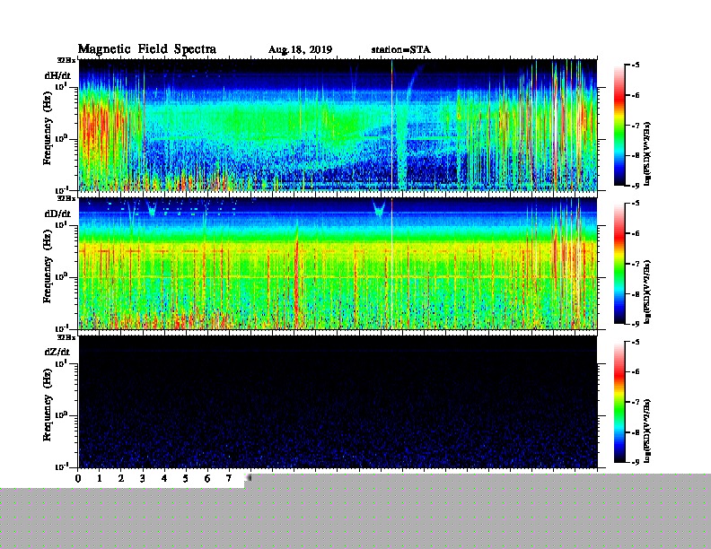
Task: Click the time axis tick label "2"
Action: 121,478
